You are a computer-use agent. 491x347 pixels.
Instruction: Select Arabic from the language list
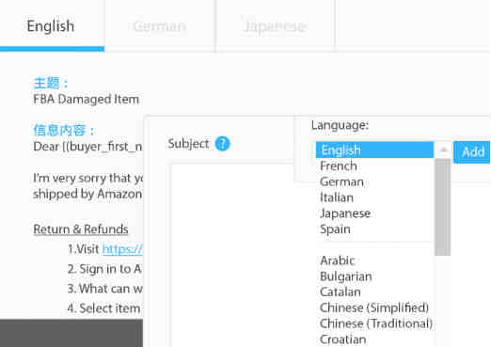click(x=374, y=260)
